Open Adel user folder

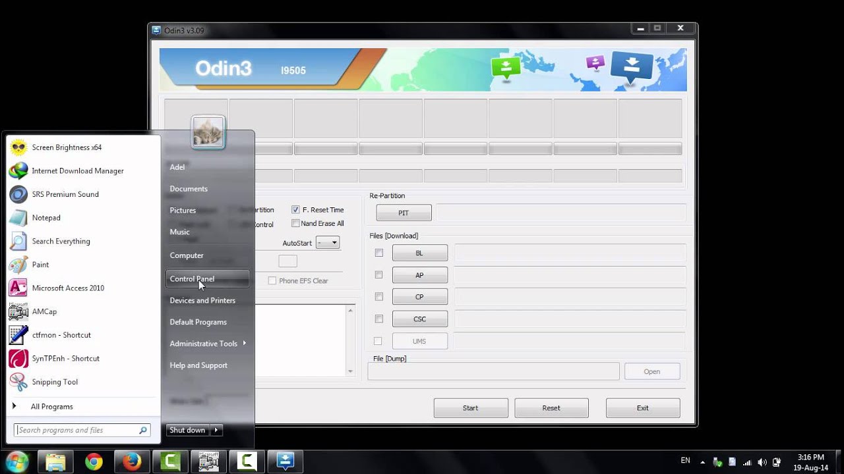[x=207, y=167]
